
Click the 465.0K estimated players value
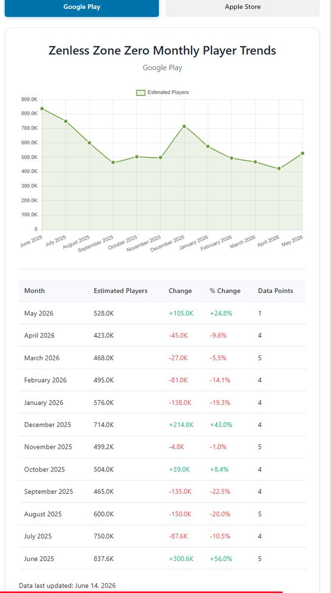104,492
